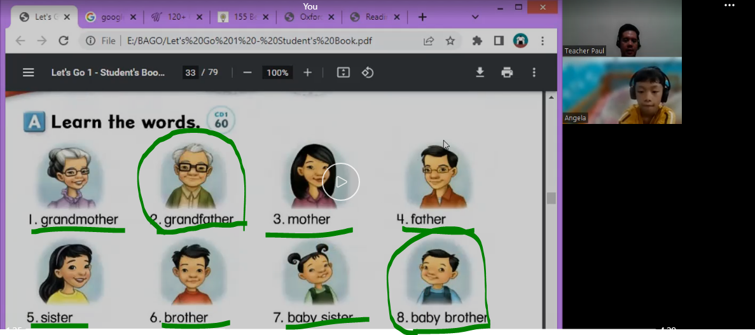Image resolution: width=755 pixels, height=335 pixels.
Task: Open a new browser tab
Action: pos(422,17)
